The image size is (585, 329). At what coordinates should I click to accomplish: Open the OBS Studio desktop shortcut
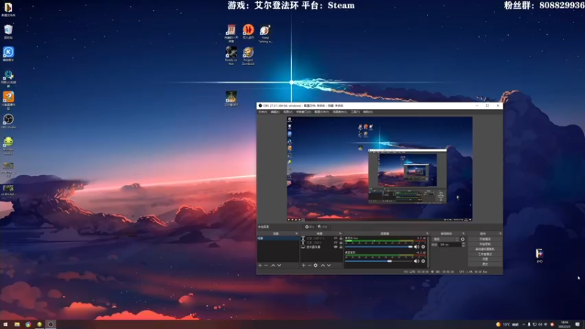click(x=8, y=121)
